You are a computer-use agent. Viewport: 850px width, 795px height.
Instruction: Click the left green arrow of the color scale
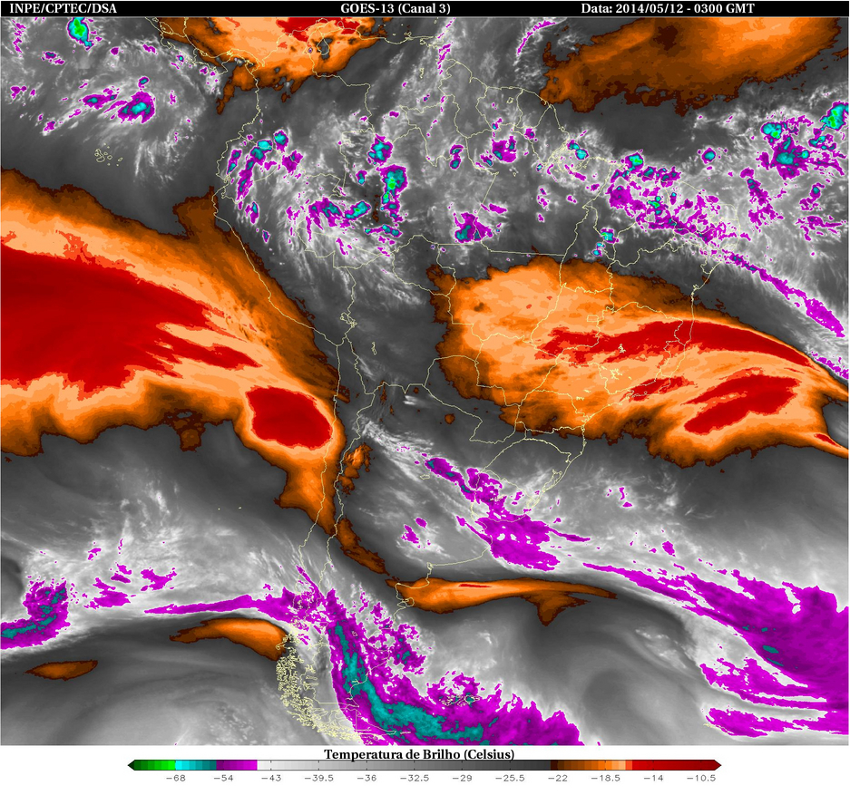click(133, 766)
